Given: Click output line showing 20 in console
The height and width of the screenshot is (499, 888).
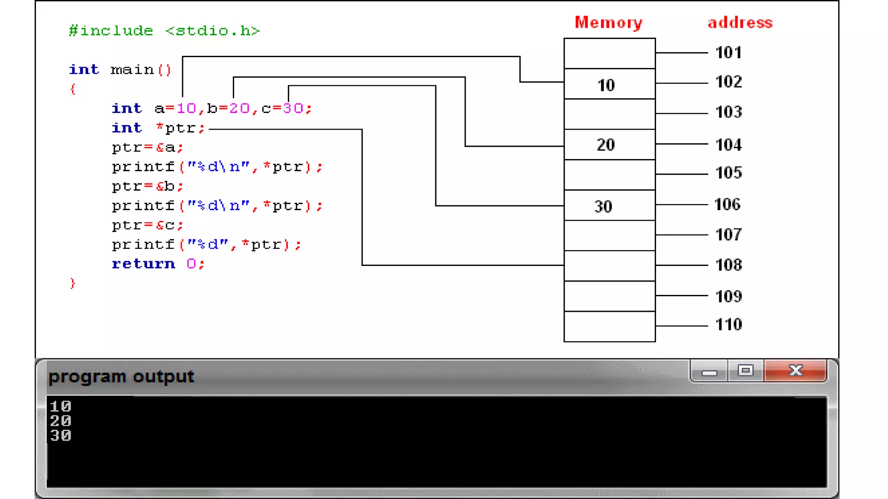Looking at the screenshot, I should click(61, 421).
